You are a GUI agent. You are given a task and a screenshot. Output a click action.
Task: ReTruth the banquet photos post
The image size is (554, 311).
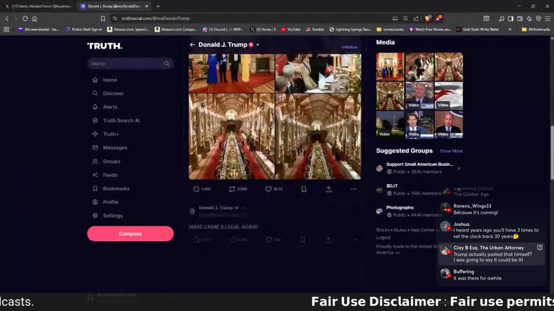click(x=232, y=189)
